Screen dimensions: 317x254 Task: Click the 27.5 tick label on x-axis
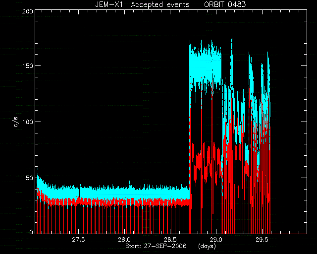click(78, 240)
